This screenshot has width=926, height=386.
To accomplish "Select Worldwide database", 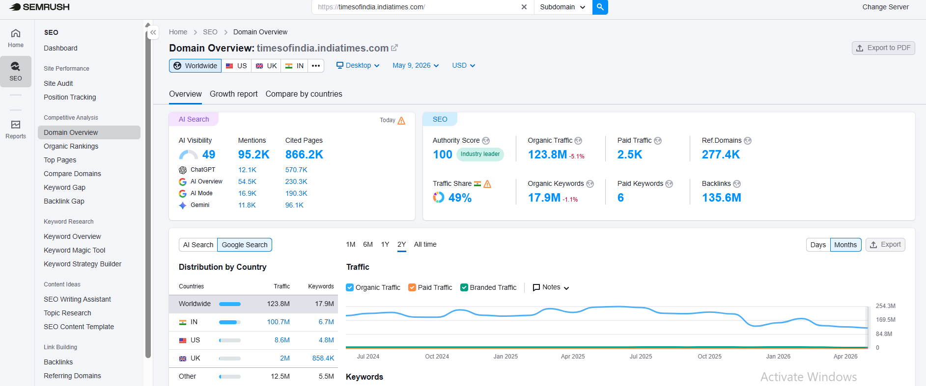I will pos(196,66).
